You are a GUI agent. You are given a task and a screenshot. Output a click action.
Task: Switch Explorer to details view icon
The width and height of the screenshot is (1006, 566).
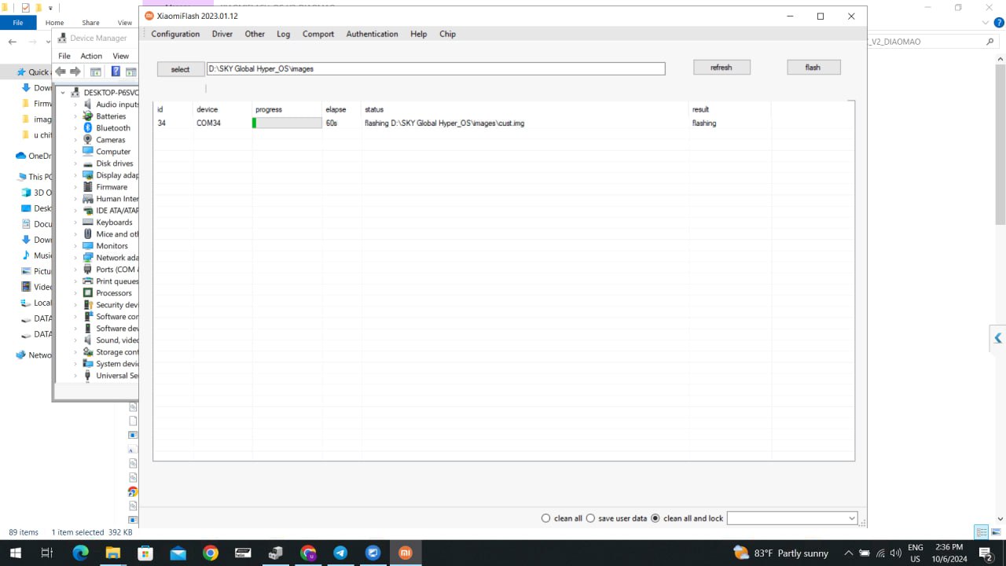click(x=981, y=532)
